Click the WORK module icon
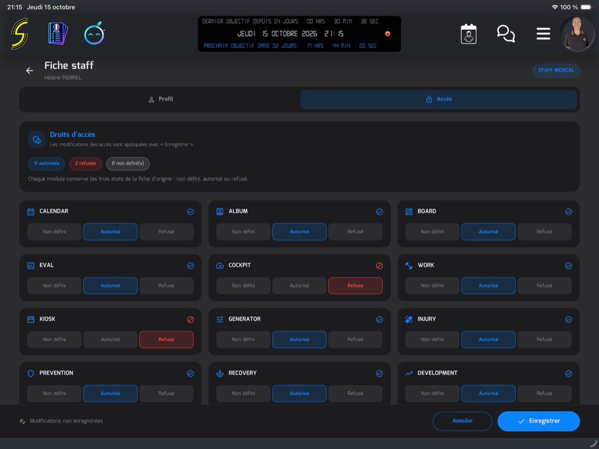Image resolution: width=599 pixels, height=449 pixels. [x=409, y=265]
